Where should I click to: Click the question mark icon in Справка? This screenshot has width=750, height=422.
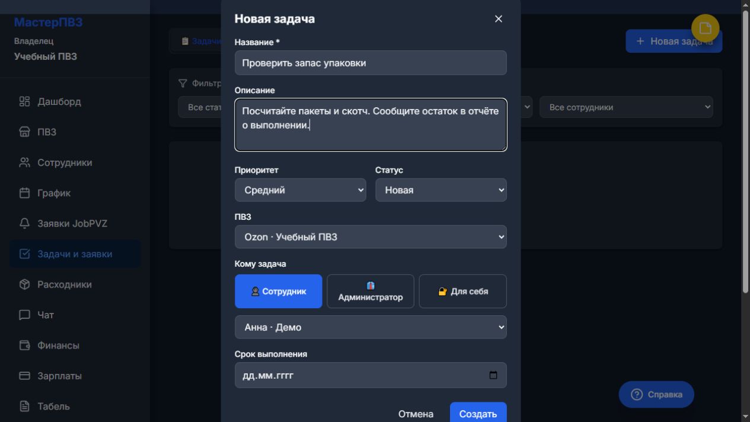tap(637, 395)
